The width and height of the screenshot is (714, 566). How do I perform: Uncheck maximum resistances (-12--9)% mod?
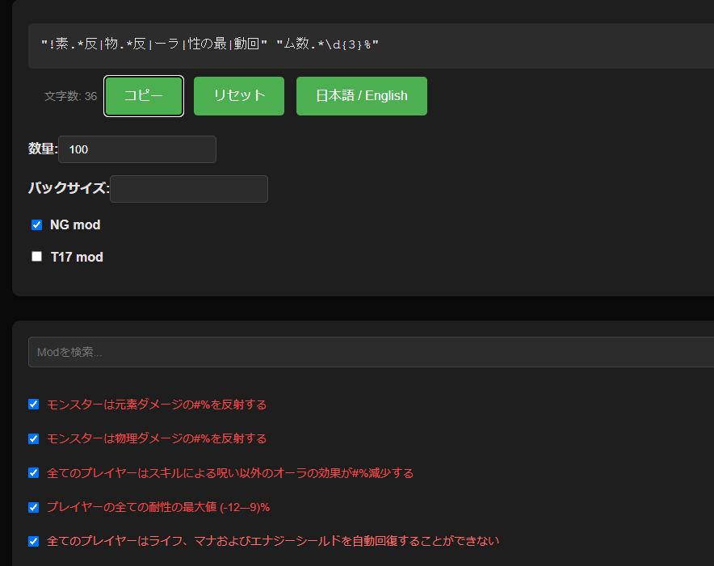[x=33, y=507]
